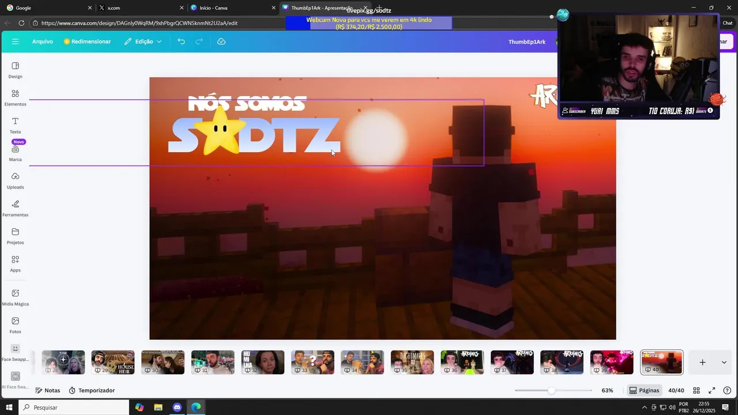Open the grid view of pages
This screenshot has height=415, width=738.
696,390
